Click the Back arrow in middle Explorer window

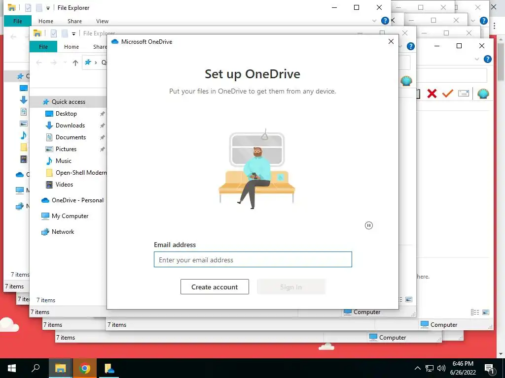pyautogui.click(x=39, y=63)
